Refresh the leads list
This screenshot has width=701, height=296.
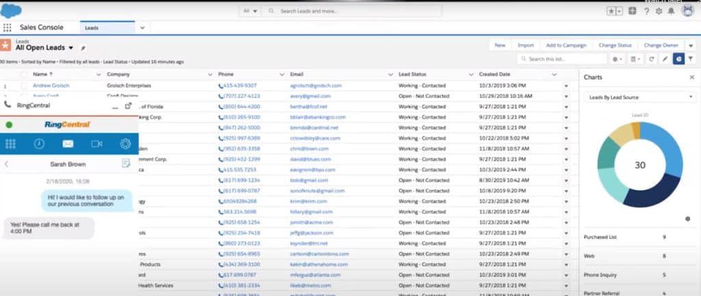tap(652, 60)
